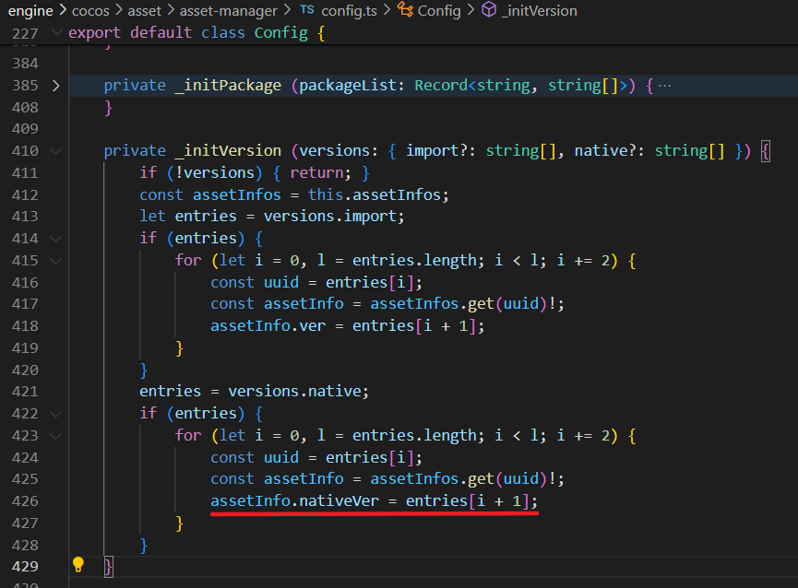
Task: Click 'this.assetInfos' on line 412
Action: (x=374, y=194)
